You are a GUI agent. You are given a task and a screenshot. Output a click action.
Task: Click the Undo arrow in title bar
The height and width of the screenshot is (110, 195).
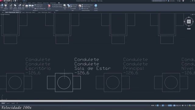coord(17,1)
